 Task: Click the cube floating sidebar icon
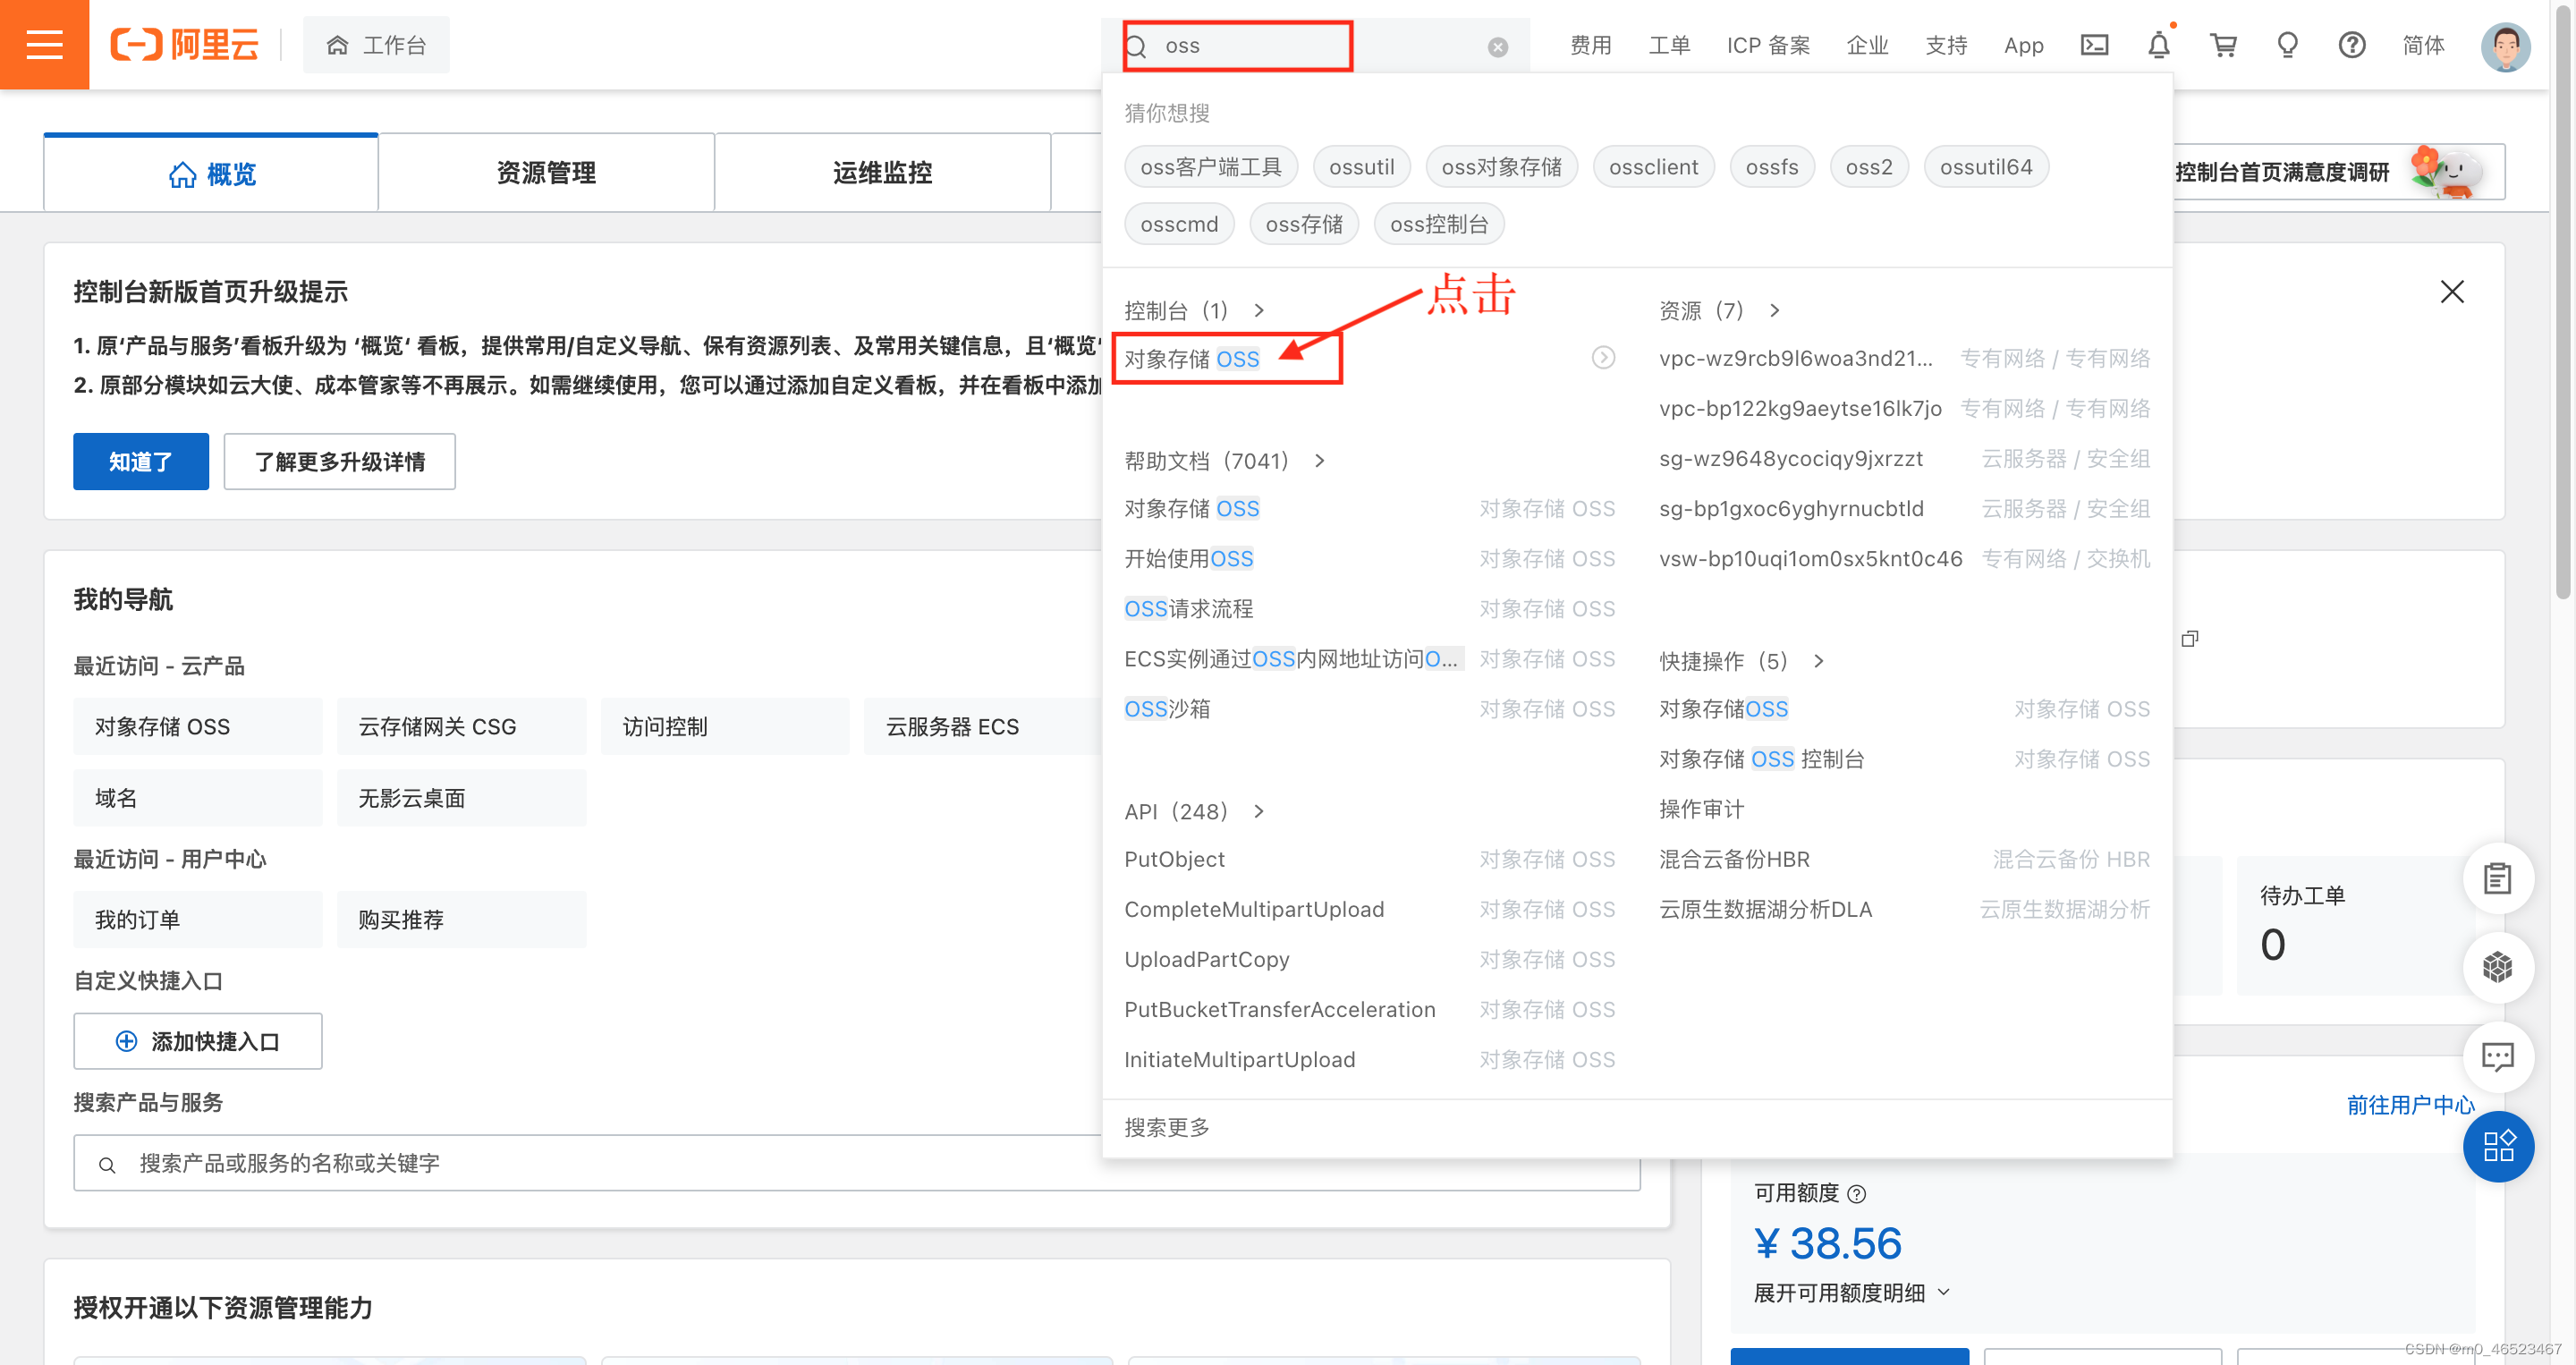tap(2497, 967)
